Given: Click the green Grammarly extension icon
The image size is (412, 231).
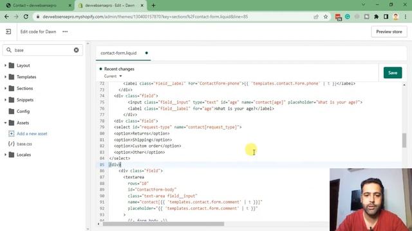Looking at the screenshot, I should point(348,17).
